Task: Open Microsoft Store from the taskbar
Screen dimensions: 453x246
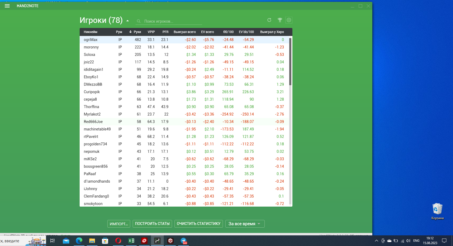Action: coord(105,241)
